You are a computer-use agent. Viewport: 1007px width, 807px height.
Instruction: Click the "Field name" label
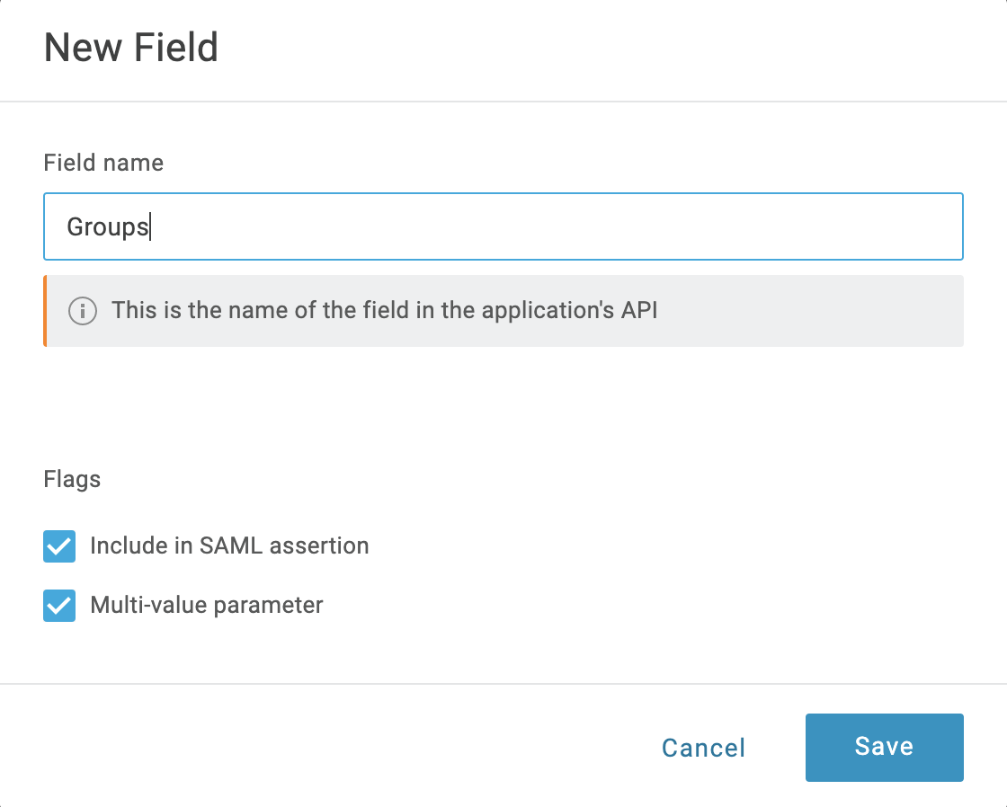[103, 163]
